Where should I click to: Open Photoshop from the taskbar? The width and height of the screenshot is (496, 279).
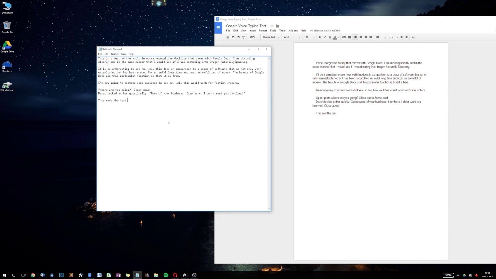pos(61,275)
